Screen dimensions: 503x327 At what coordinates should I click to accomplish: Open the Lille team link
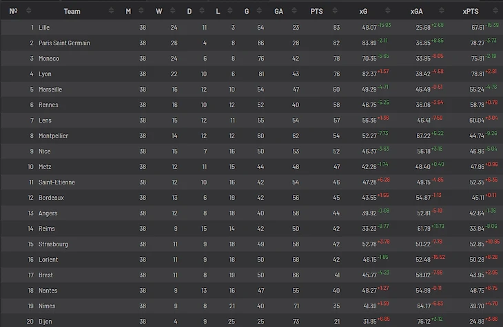pos(45,28)
